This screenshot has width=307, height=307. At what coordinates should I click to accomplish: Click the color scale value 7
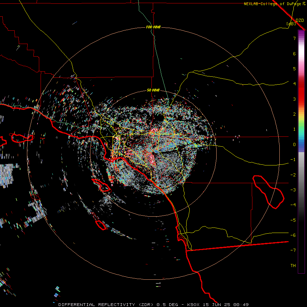pos(294,38)
